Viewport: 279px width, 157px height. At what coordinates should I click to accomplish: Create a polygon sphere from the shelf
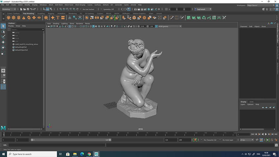coord(9,18)
